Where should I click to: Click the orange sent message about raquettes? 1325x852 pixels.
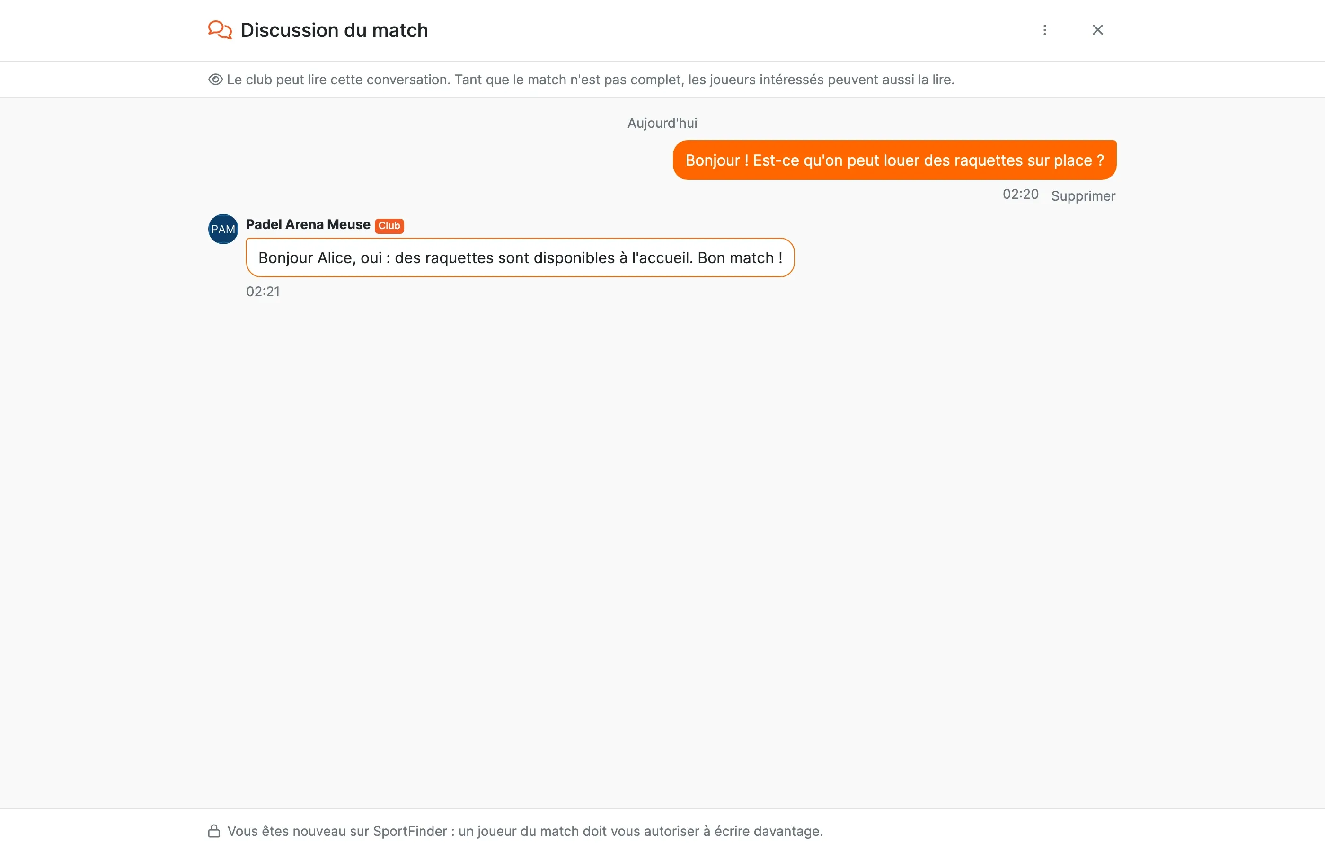(x=894, y=160)
